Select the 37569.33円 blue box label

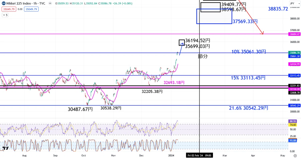coord(245,22)
